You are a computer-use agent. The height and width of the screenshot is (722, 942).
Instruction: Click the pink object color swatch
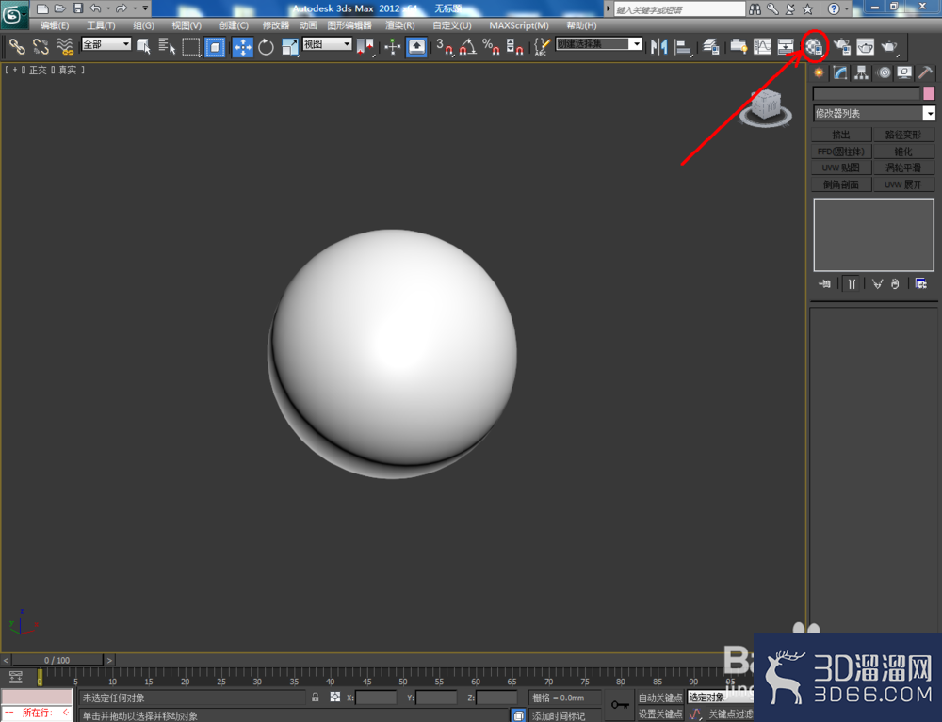point(929,93)
